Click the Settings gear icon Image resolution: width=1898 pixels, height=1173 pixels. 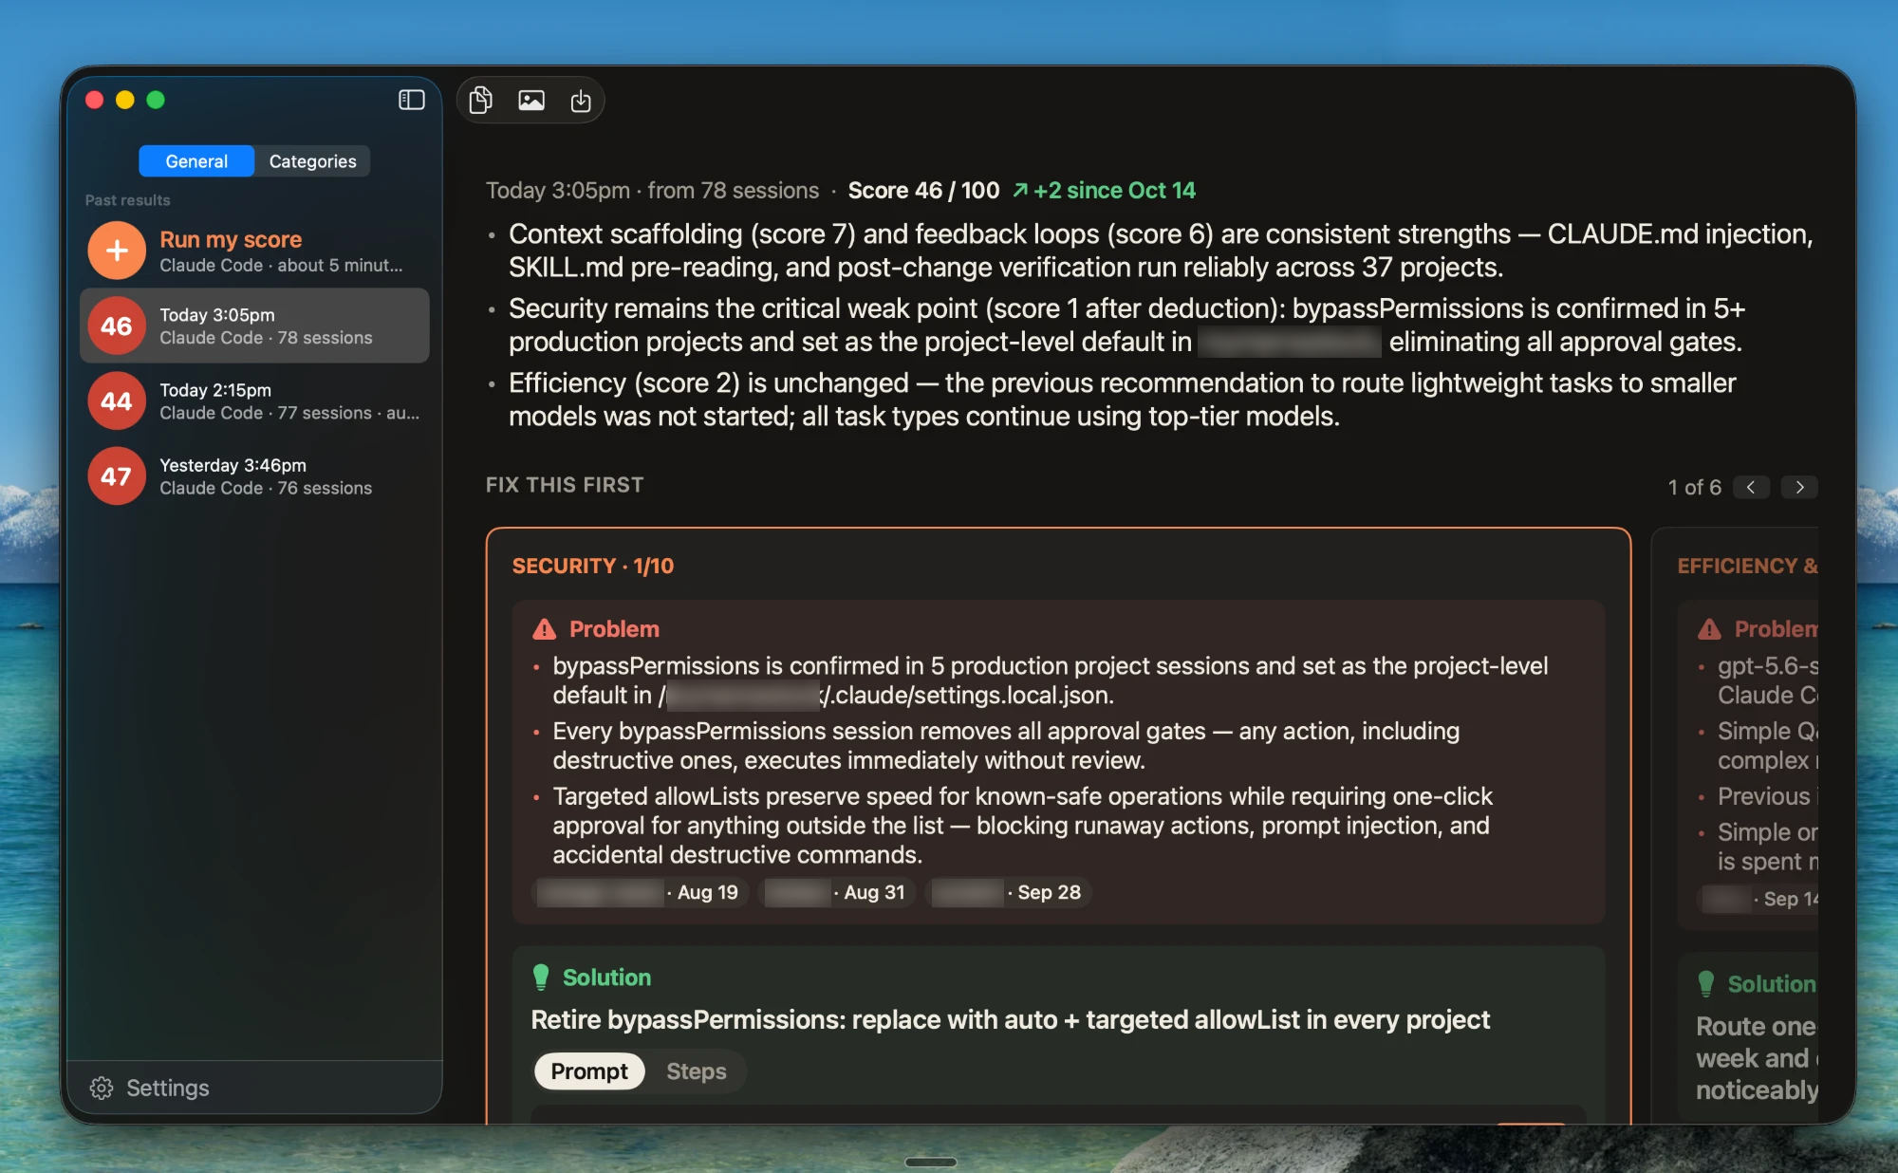102,1088
